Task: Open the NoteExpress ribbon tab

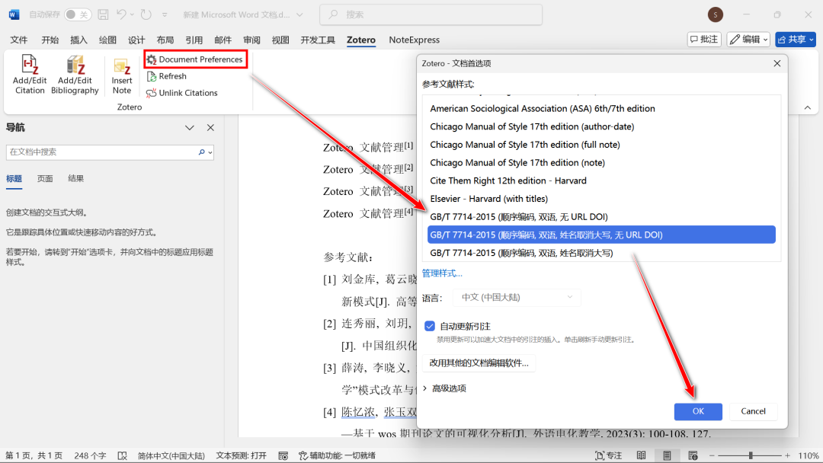Action: point(414,40)
